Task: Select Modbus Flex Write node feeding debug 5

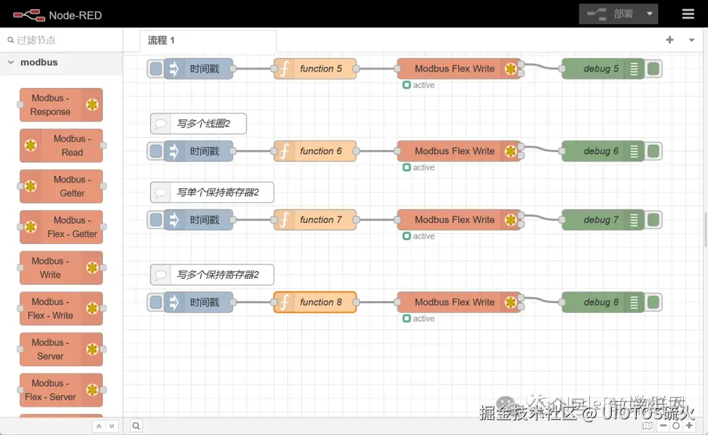Action: coord(458,69)
